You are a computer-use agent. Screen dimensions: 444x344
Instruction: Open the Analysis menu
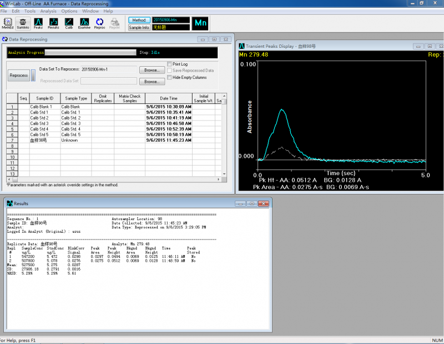tap(48, 11)
